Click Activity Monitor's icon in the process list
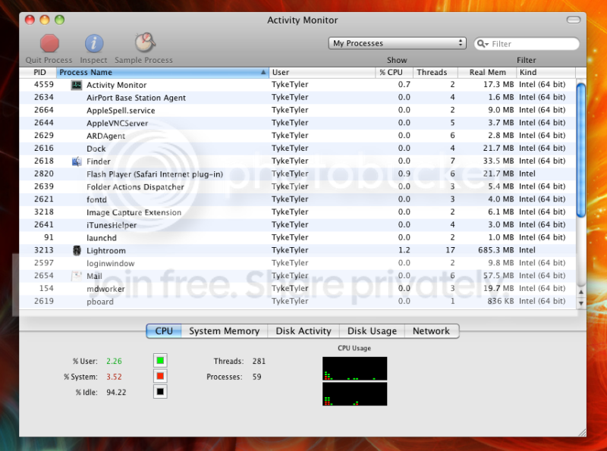Screen dimensions: 607x451 pos(76,84)
